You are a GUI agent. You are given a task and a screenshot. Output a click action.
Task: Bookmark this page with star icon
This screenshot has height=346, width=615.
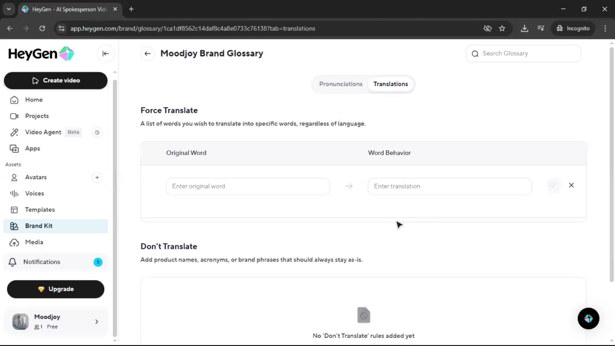coord(502,29)
